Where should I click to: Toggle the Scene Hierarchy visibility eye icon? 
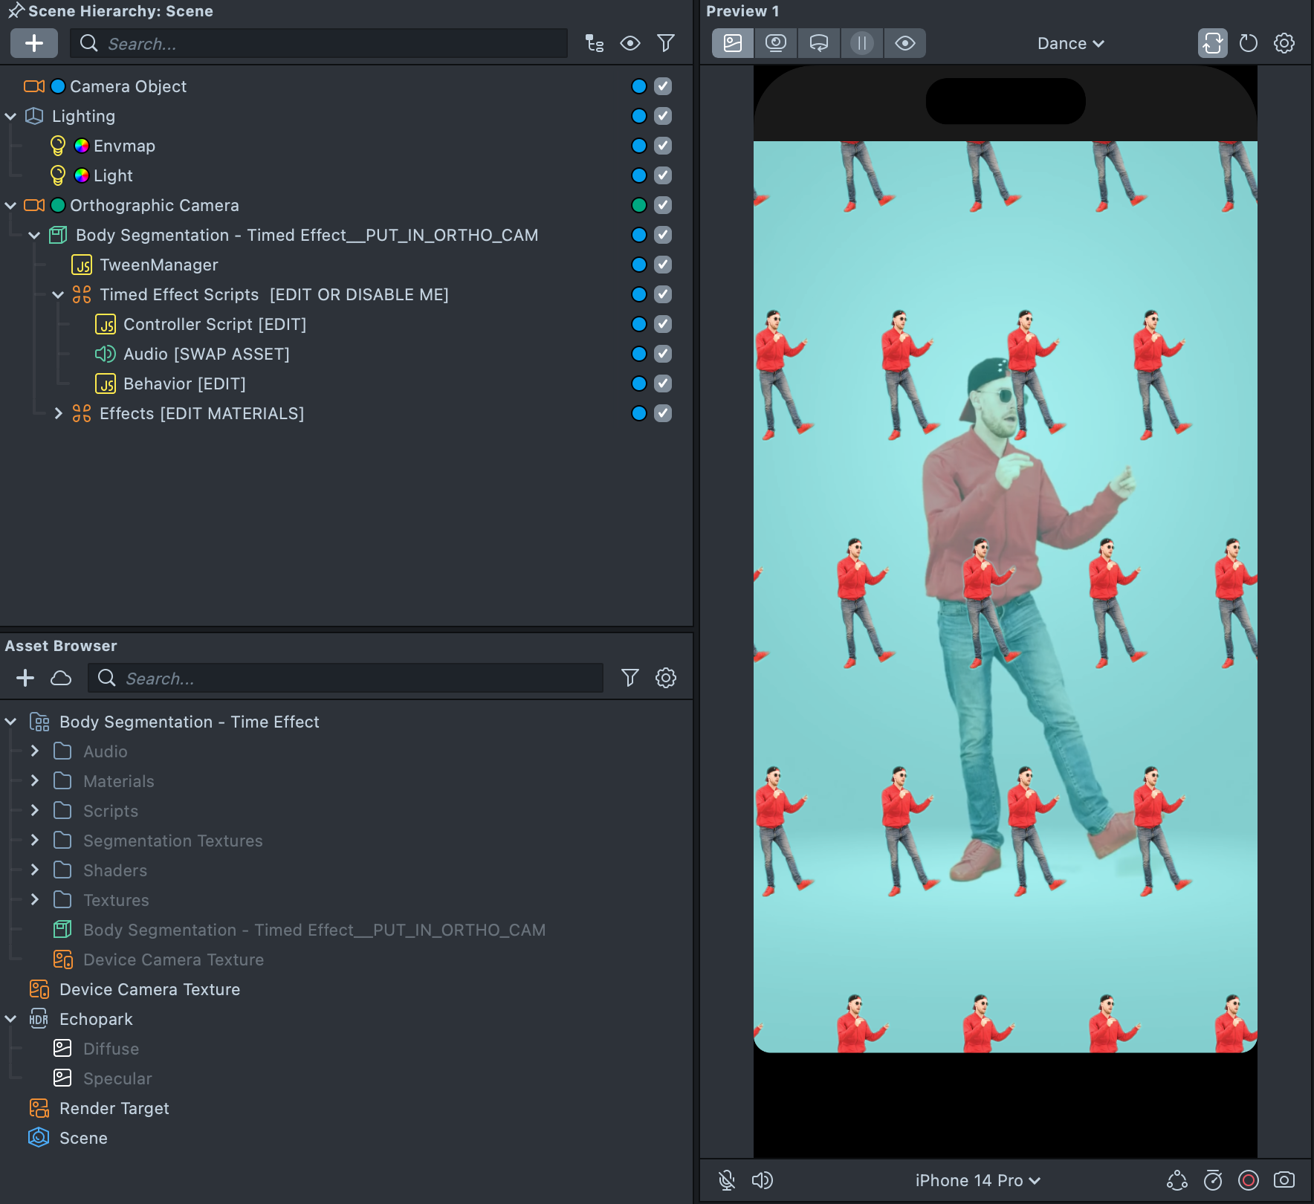[630, 43]
